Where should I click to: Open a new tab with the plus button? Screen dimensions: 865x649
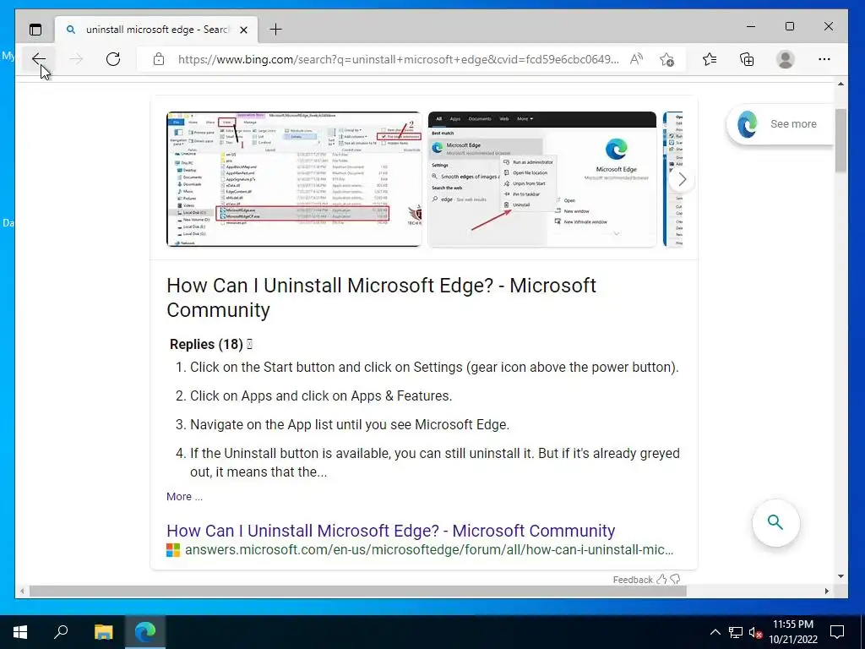[x=275, y=30]
